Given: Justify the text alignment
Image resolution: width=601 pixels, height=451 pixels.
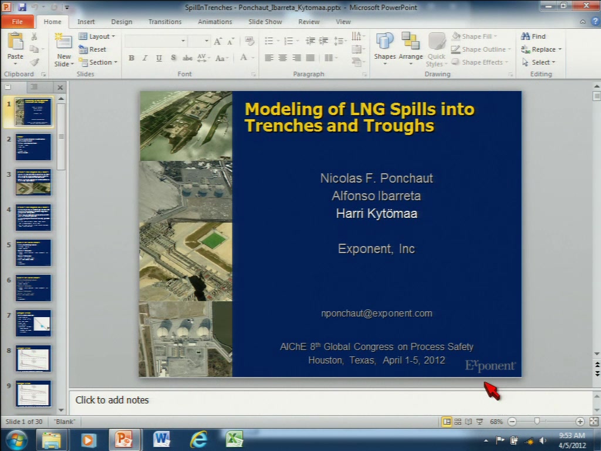Looking at the screenshot, I should pos(310,58).
